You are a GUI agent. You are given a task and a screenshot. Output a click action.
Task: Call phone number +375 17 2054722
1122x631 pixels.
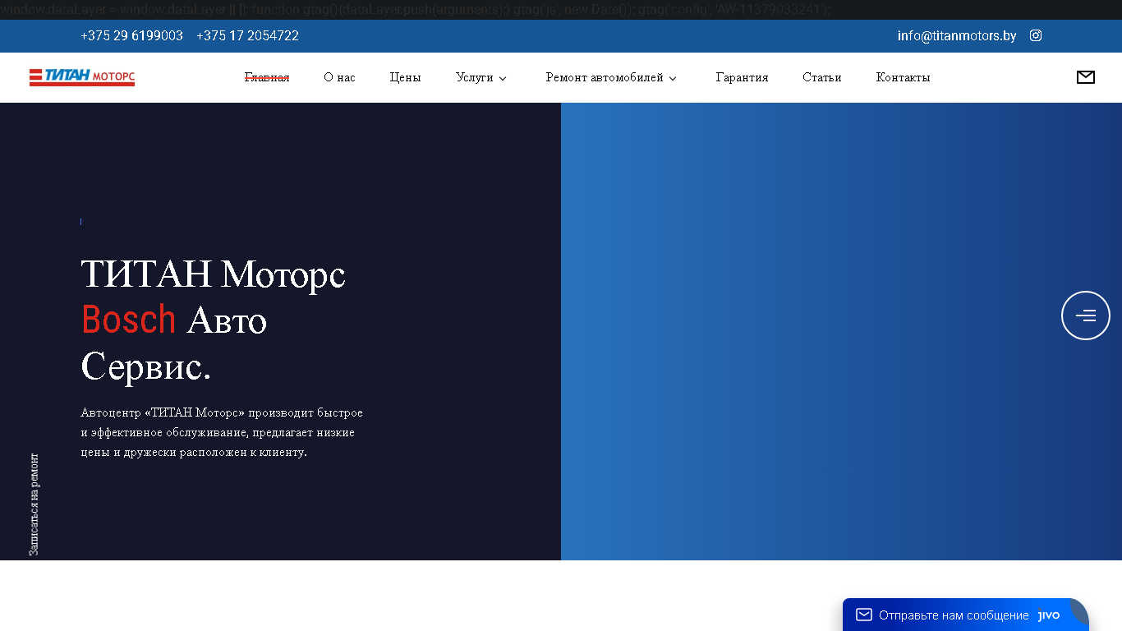pyautogui.click(x=247, y=36)
